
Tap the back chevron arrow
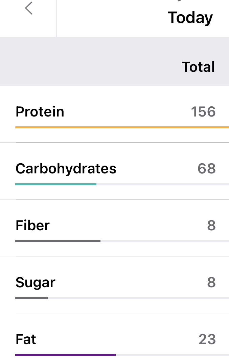point(29,8)
